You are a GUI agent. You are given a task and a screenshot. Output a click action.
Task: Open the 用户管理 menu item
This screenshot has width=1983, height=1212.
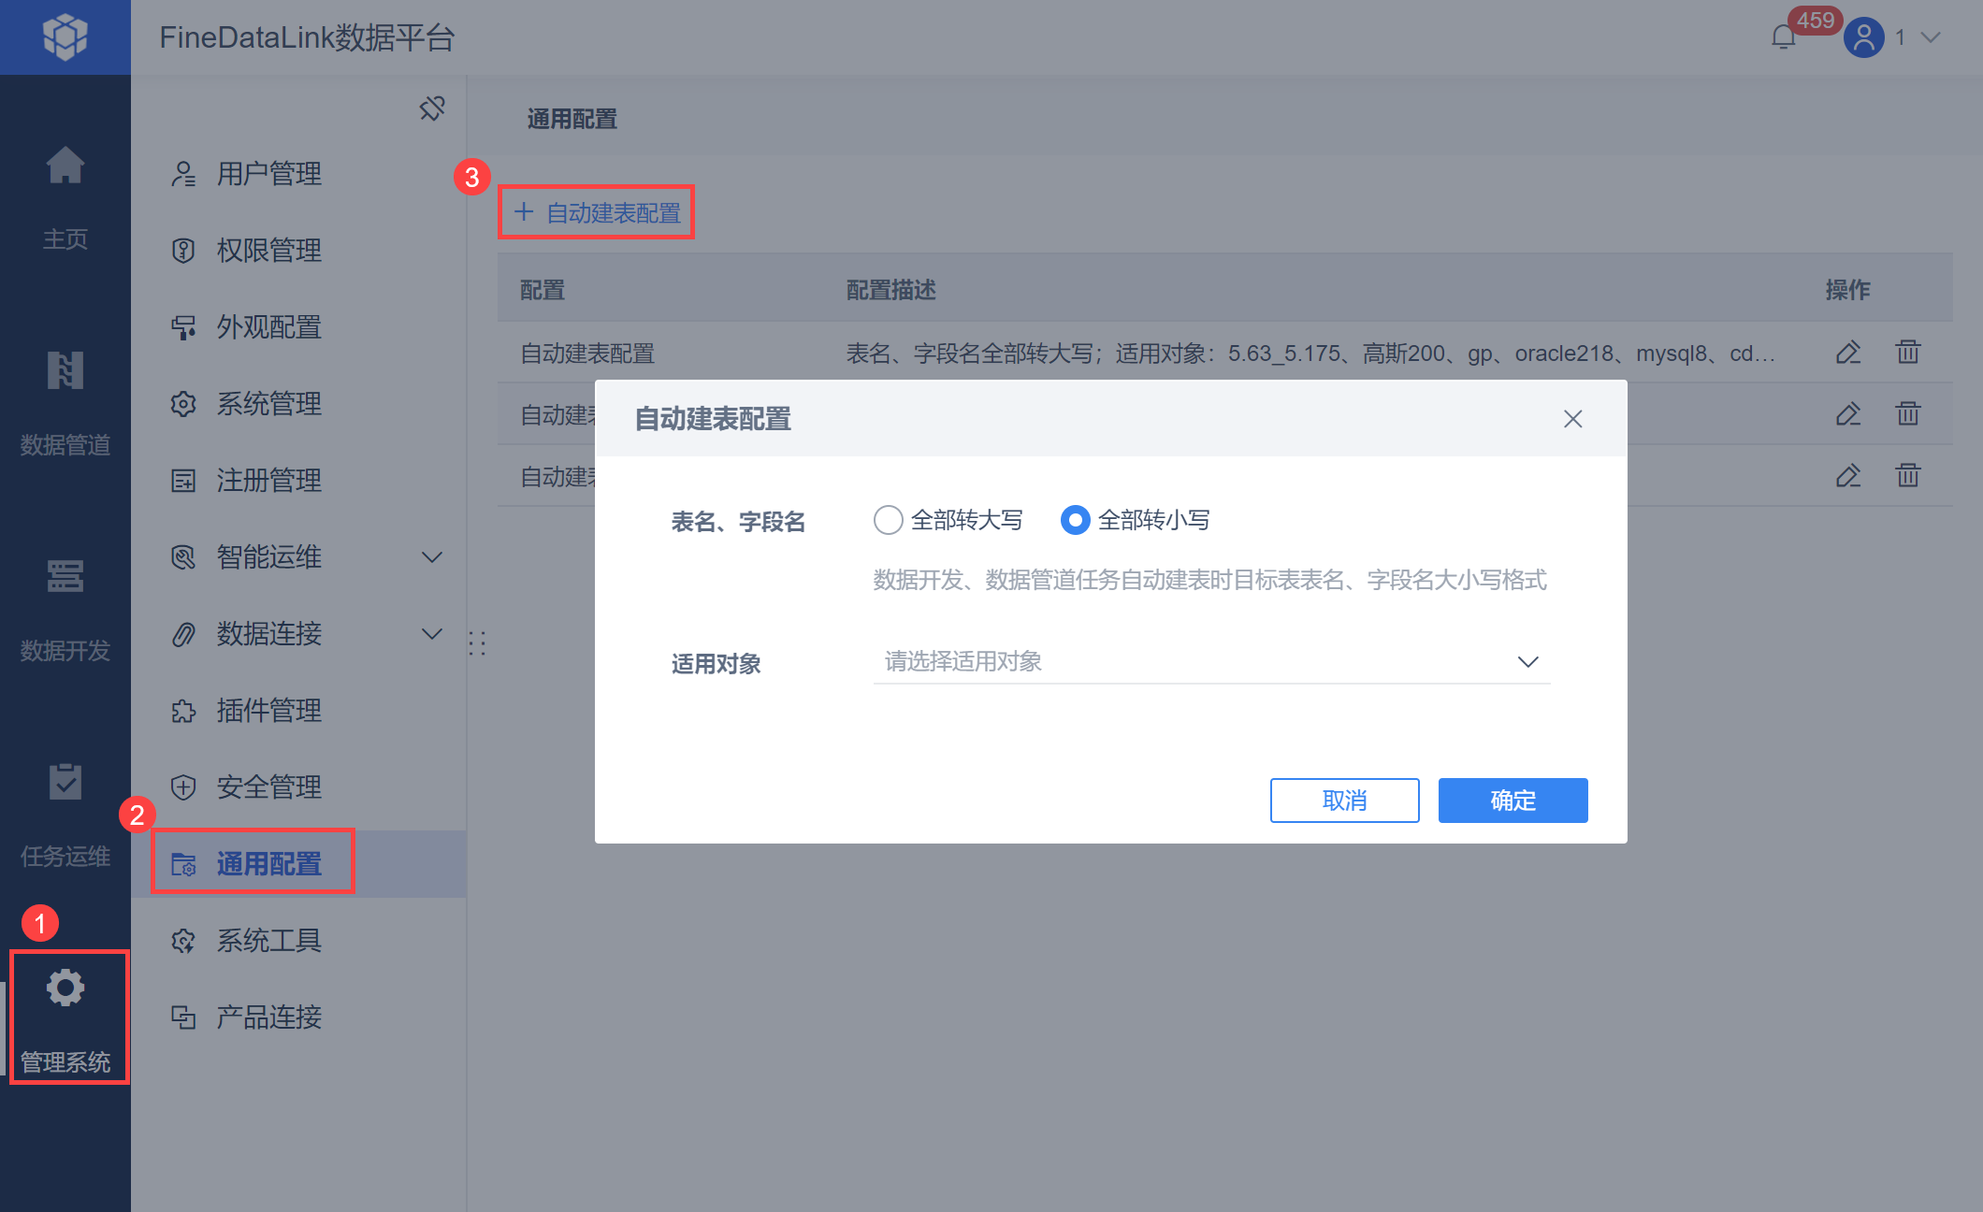coord(268,174)
